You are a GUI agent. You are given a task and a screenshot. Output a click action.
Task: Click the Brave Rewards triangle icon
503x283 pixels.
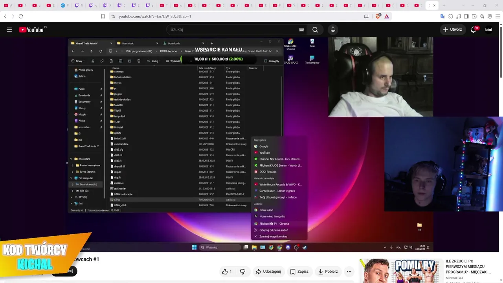[387, 16]
